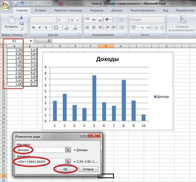Screen dimensions: 196x182
Task: Align text to the right
Action: (100, 27)
